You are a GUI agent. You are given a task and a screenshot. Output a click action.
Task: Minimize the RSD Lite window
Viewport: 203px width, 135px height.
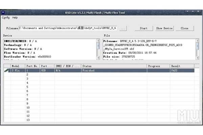click(187, 11)
